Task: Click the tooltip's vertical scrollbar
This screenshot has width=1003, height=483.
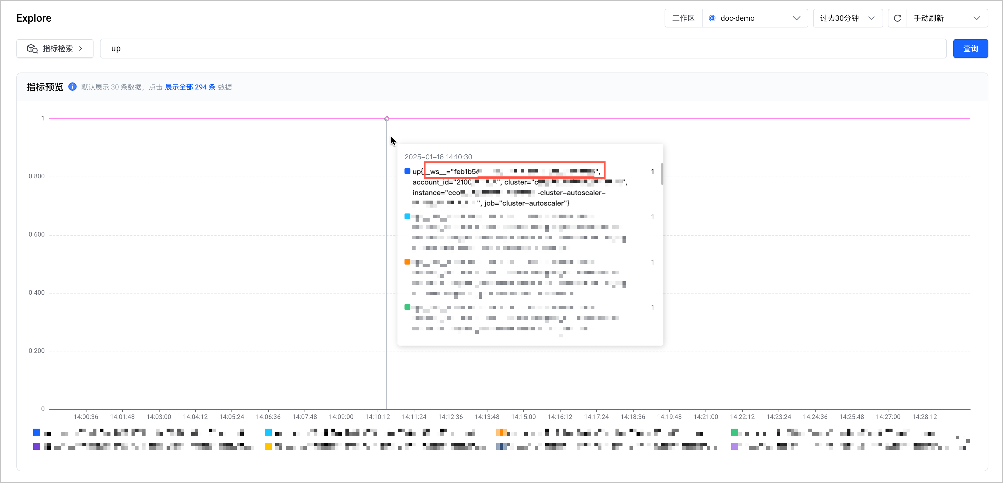Action: 662,174
